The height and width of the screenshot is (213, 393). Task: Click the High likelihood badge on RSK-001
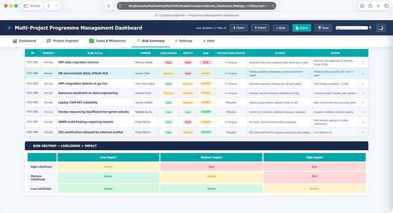[168, 62]
